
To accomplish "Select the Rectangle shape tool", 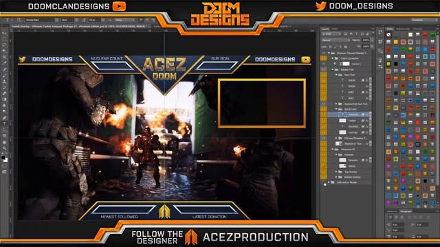I will point(4,136).
